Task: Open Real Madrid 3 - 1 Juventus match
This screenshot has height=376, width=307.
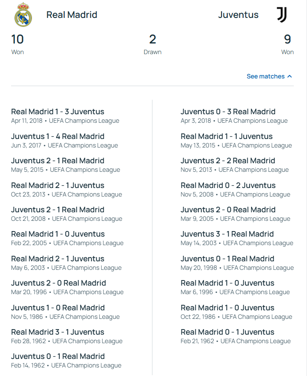Action: click(57, 332)
